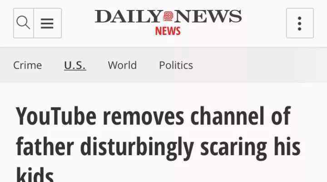Click empty section bar right of Politics
The height and width of the screenshot is (182, 327).
260,65
